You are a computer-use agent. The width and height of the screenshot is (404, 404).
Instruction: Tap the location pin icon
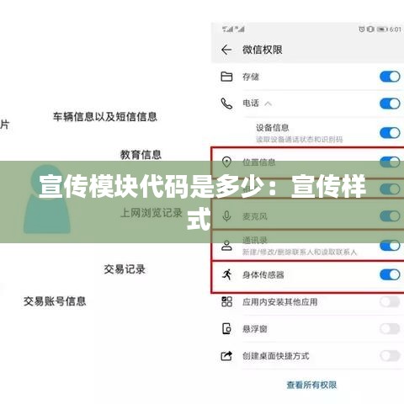coord(226,162)
